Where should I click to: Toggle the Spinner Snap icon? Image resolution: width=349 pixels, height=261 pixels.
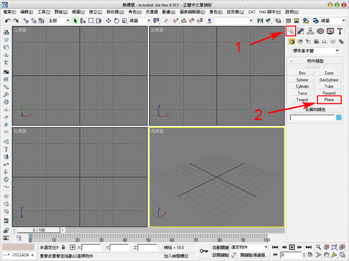pos(200,21)
